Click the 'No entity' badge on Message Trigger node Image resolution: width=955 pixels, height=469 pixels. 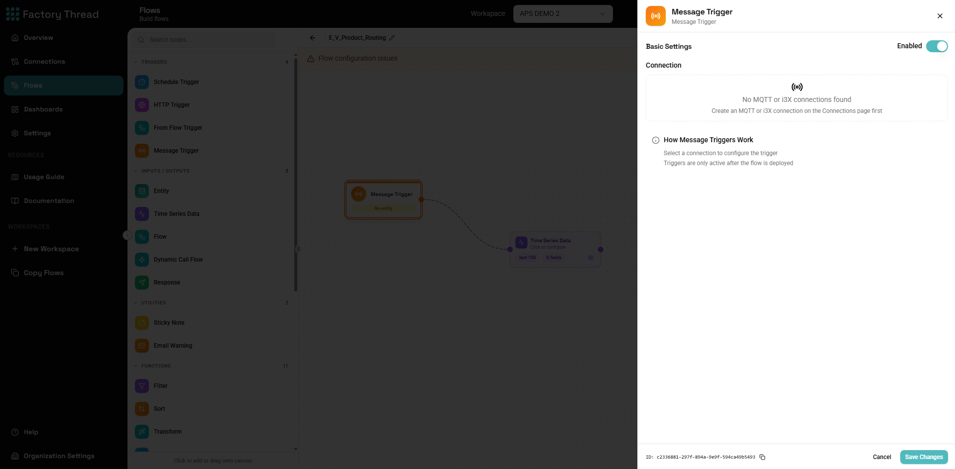[x=383, y=208]
